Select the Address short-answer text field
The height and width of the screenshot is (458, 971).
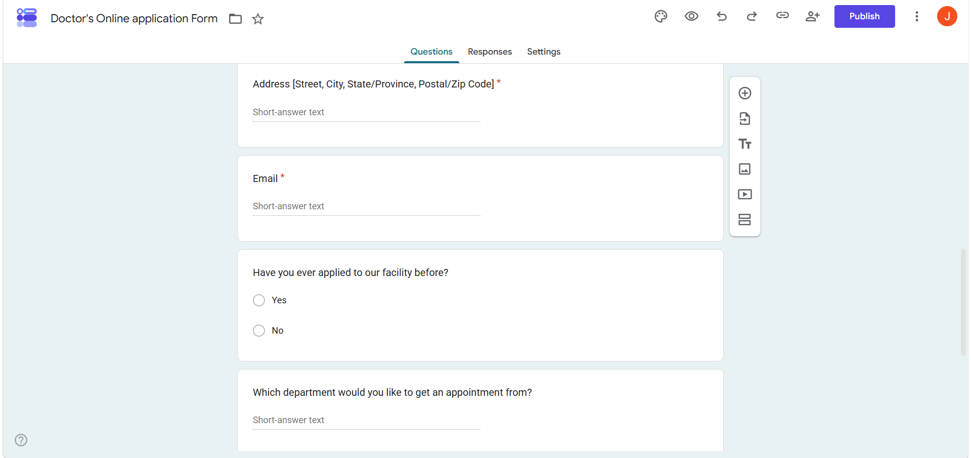click(x=367, y=112)
